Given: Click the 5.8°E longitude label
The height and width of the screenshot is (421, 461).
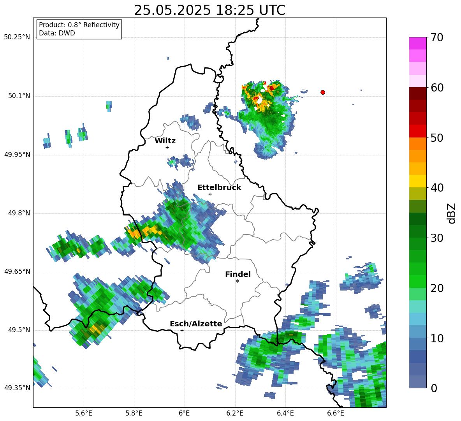Looking at the screenshot, I should click(134, 413).
